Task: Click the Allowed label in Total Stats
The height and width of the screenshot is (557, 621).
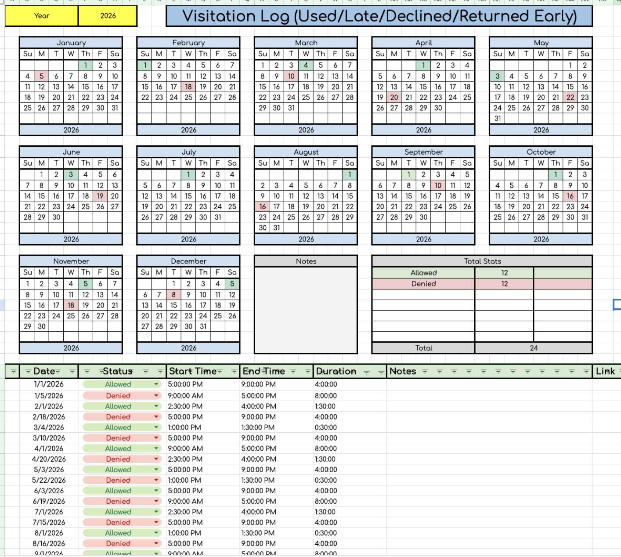Action: (x=423, y=273)
